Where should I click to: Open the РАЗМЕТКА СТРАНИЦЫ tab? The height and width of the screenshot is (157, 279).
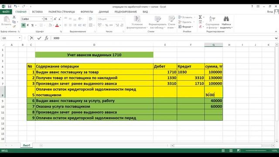pos(61,12)
